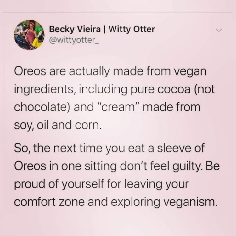Open Becky Vieira's profile picture
The height and width of the screenshot is (236, 236).
point(29,35)
